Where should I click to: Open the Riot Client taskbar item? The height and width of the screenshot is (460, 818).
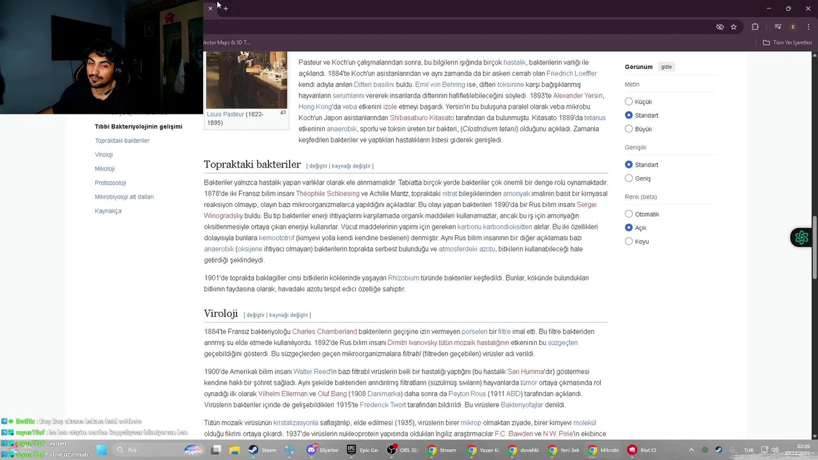(642, 450)
